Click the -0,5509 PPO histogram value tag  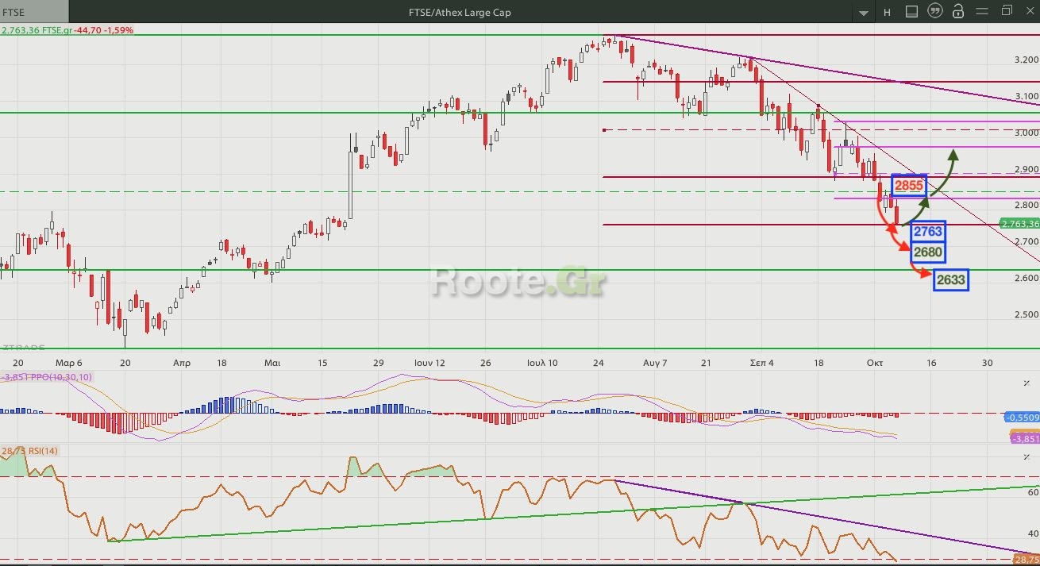[x=1022, y=417]
